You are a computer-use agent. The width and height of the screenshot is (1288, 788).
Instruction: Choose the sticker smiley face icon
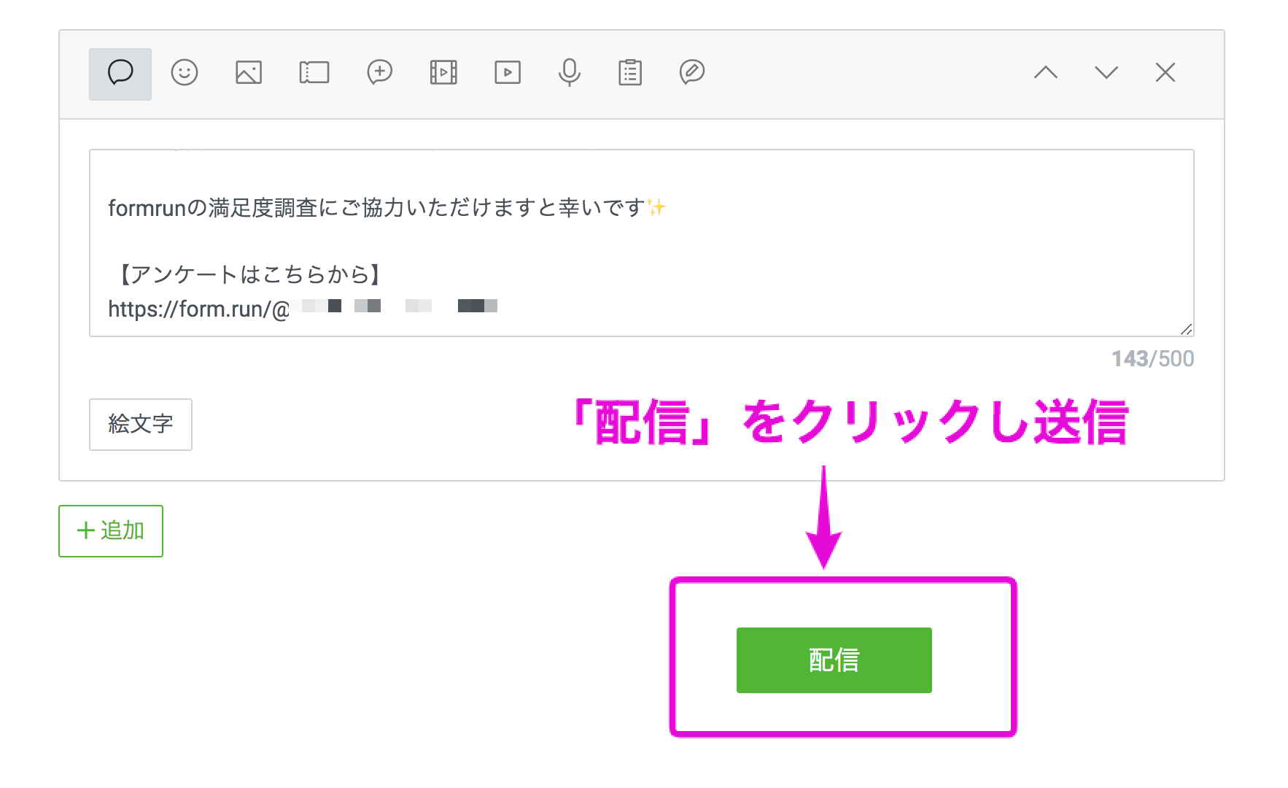point(185,73)
